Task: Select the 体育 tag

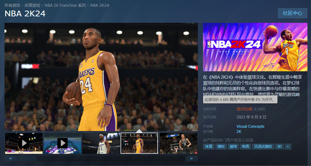Action: (209, 146)
